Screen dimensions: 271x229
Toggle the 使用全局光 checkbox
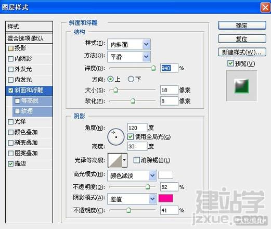click(x=131, y=137)
